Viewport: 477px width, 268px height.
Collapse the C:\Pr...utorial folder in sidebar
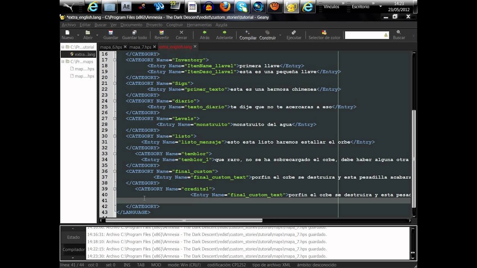63,47
